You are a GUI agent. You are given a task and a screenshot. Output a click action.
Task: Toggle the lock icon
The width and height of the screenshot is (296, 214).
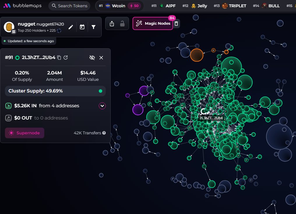[122, 24]
